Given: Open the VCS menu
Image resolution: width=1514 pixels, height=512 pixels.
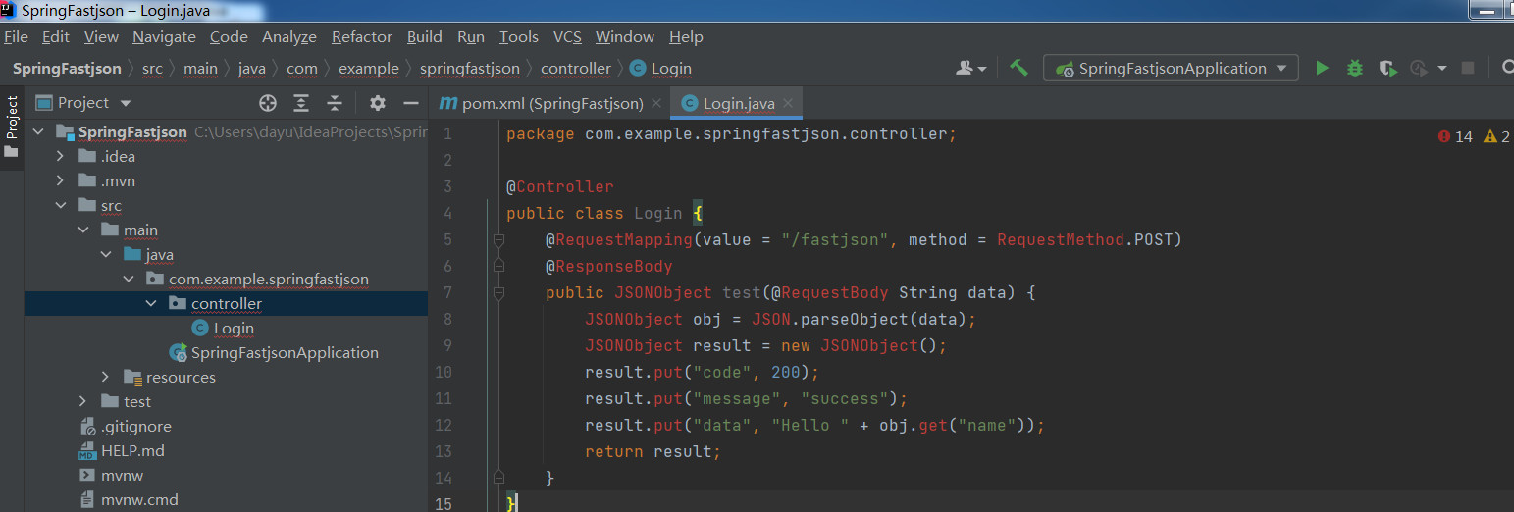Looking at the screenshot, I should pyautogui.click(x=567, y=37).
